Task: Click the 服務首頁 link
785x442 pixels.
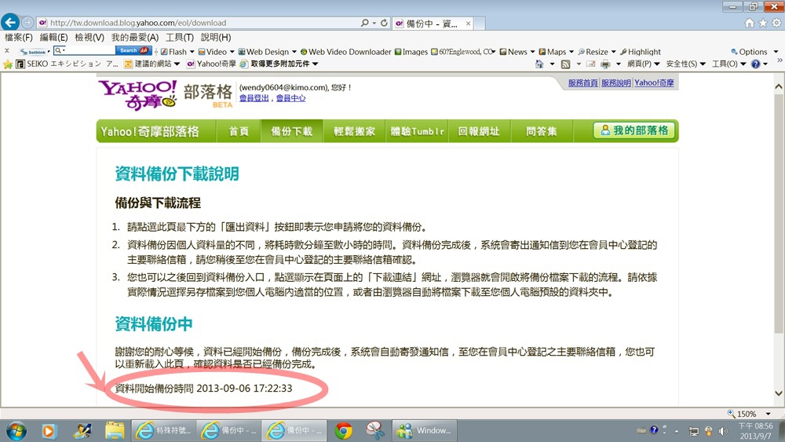Action: click(x=582, y=82)
